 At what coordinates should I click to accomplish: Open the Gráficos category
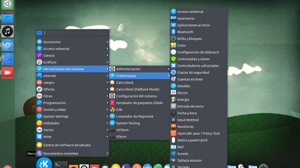point(73,62)
